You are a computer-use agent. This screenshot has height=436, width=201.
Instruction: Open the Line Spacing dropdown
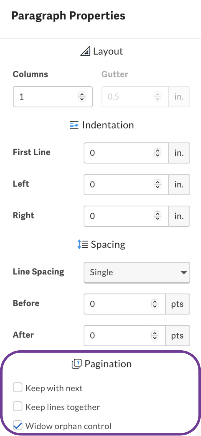[x=137, y=272]
